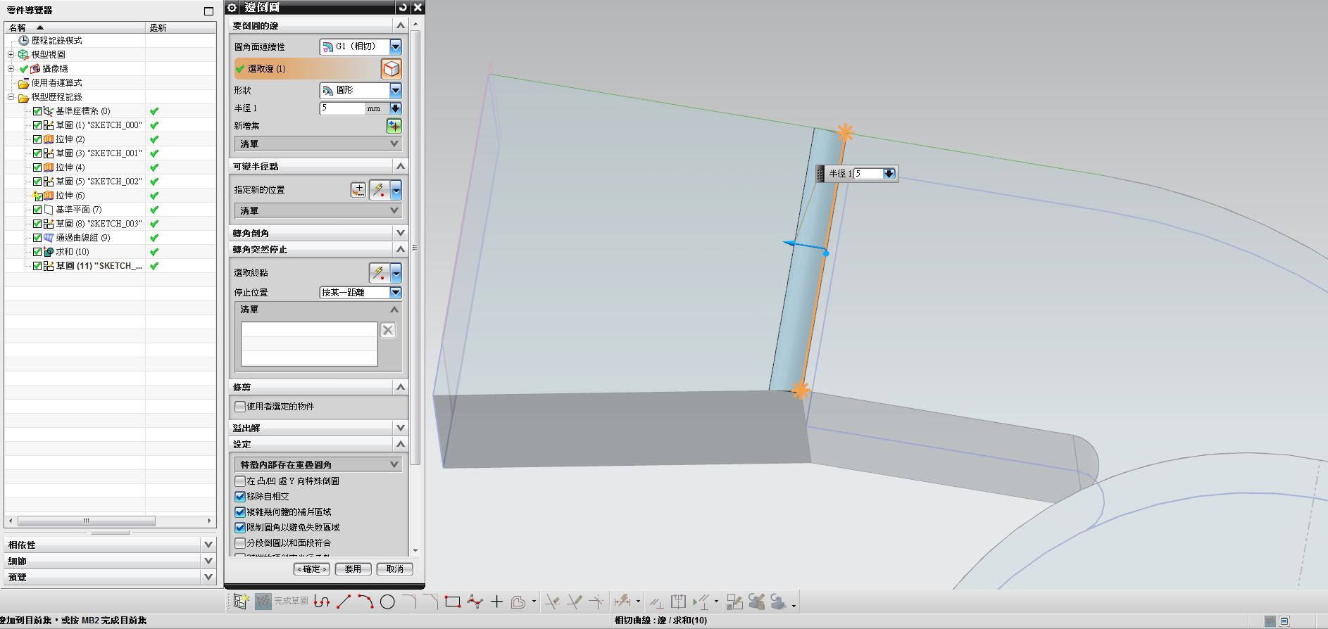Viewport: 1328px width, 629px height.
Task: Click 完成草圖 finish sketch button
Action: 282,602
